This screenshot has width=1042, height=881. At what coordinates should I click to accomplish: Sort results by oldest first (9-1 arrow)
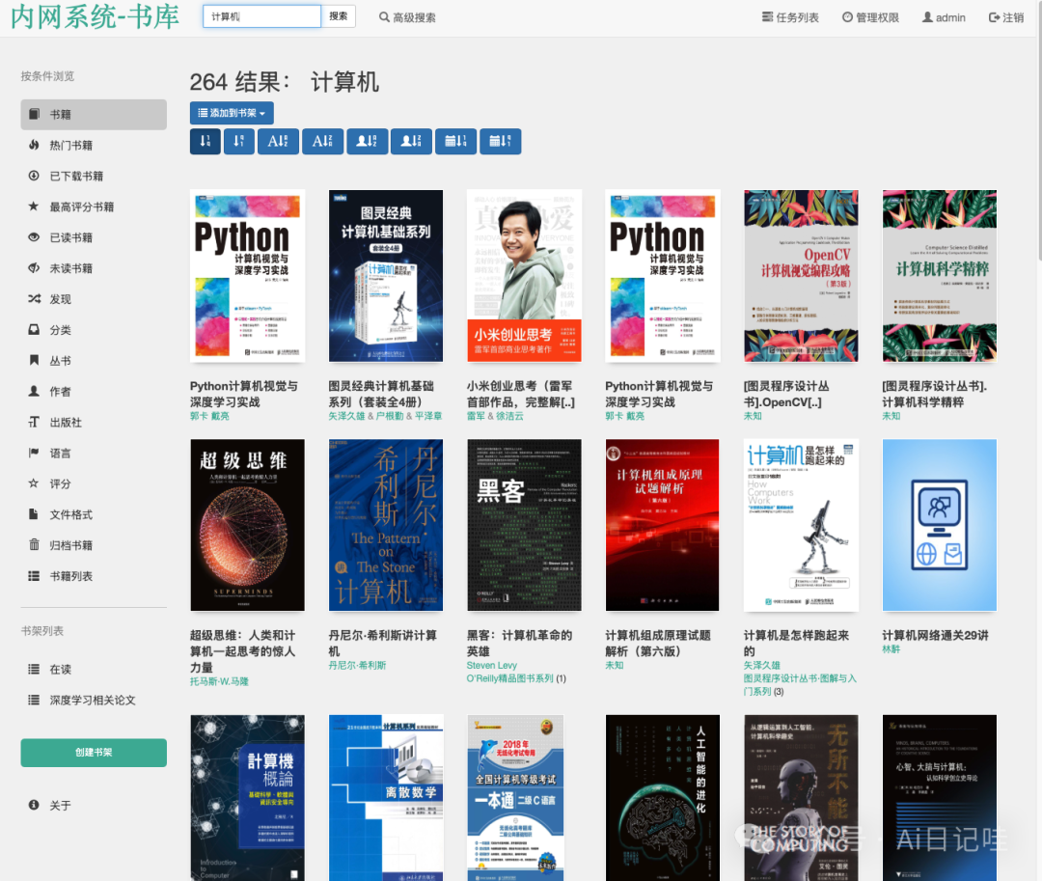click(238, 141)
